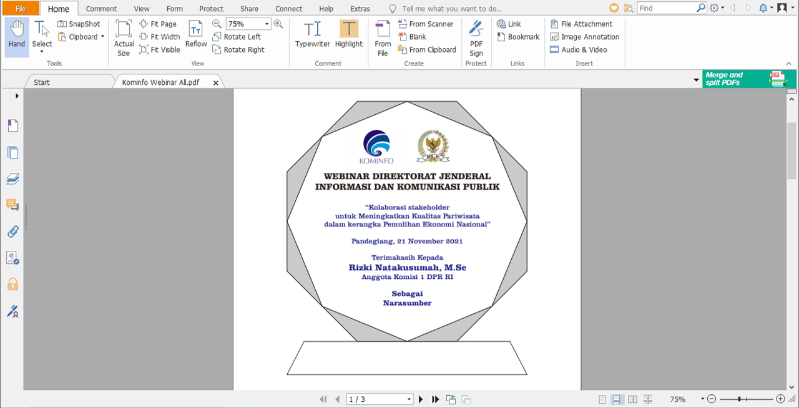Screen dimensions: 799x408
Task: Open the Layers panel
Action: tap(12, 179)
